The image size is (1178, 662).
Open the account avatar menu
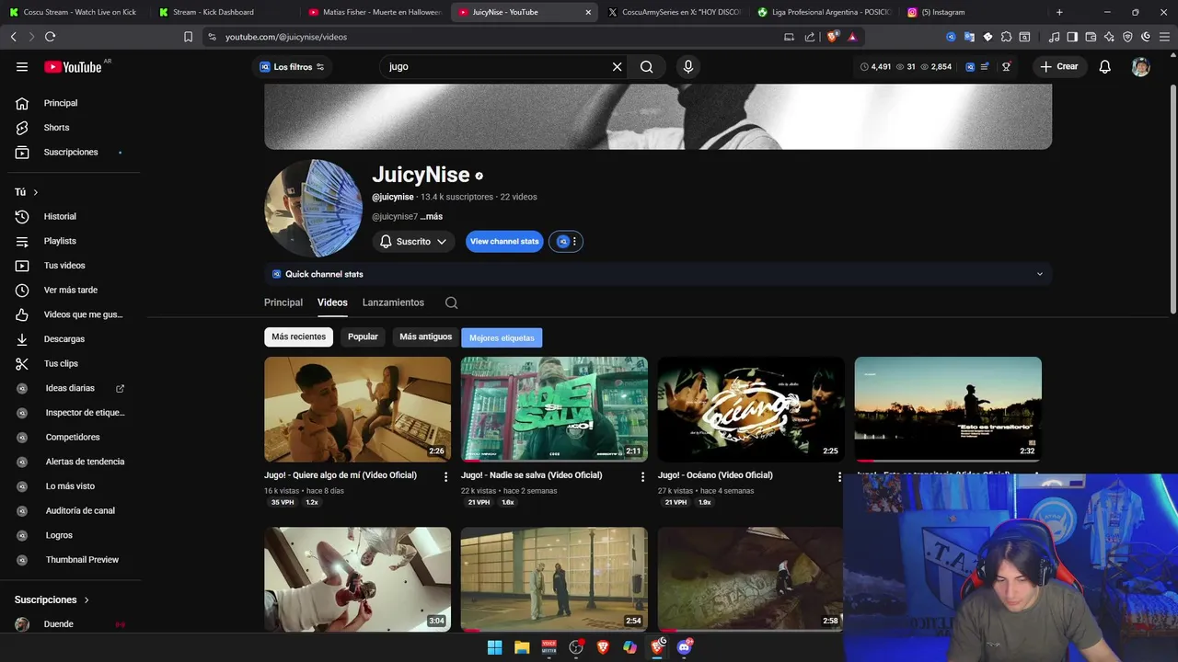tap(1140, 66)
